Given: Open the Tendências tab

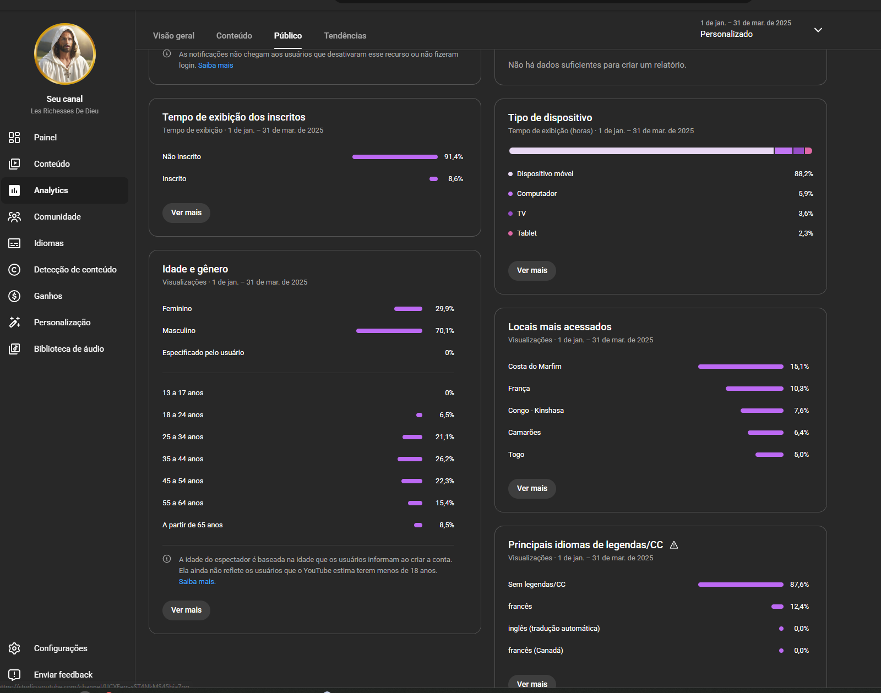Looking at the screenshot, I should tap(345, 36).
